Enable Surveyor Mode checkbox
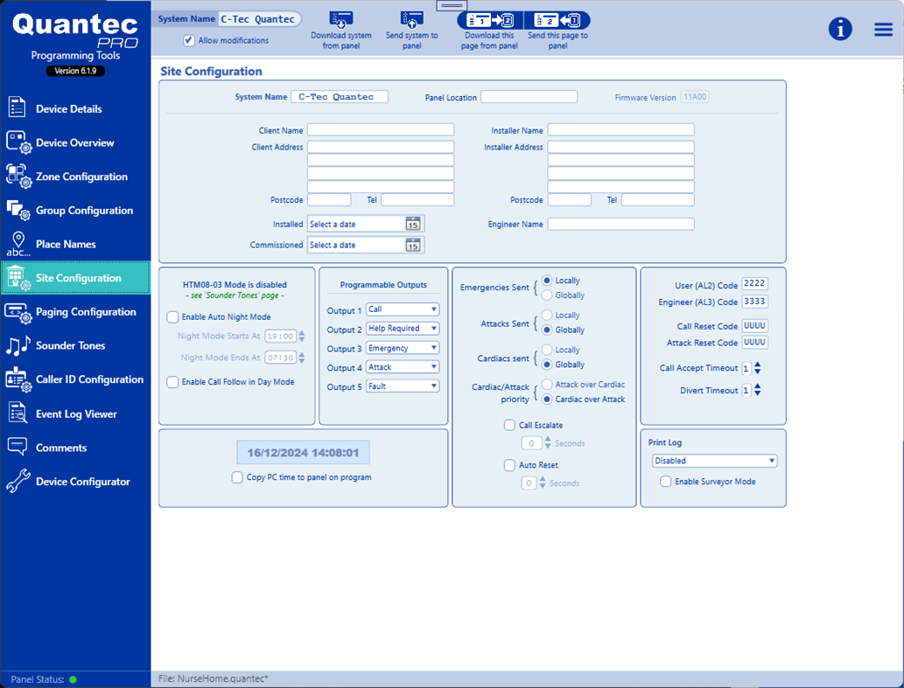Screen dimensions: 904x688 tap(665, 482)
